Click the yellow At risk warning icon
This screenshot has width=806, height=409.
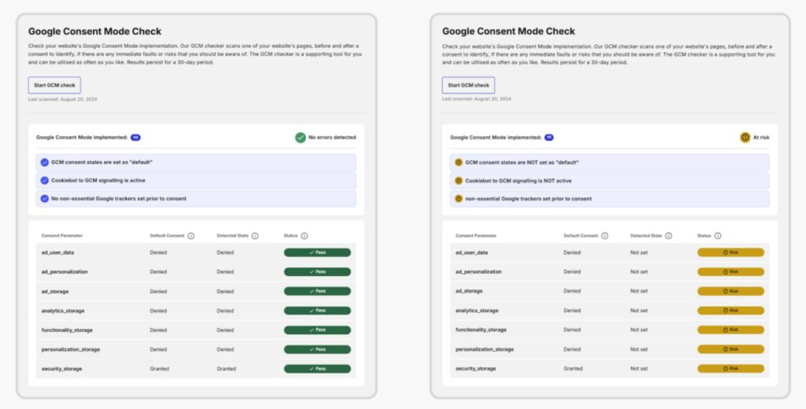tap(745, 137)
